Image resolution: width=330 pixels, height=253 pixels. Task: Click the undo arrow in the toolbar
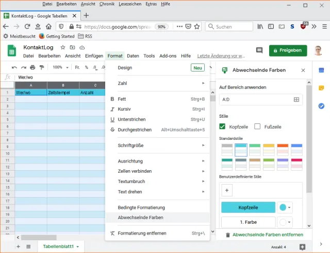14,67
